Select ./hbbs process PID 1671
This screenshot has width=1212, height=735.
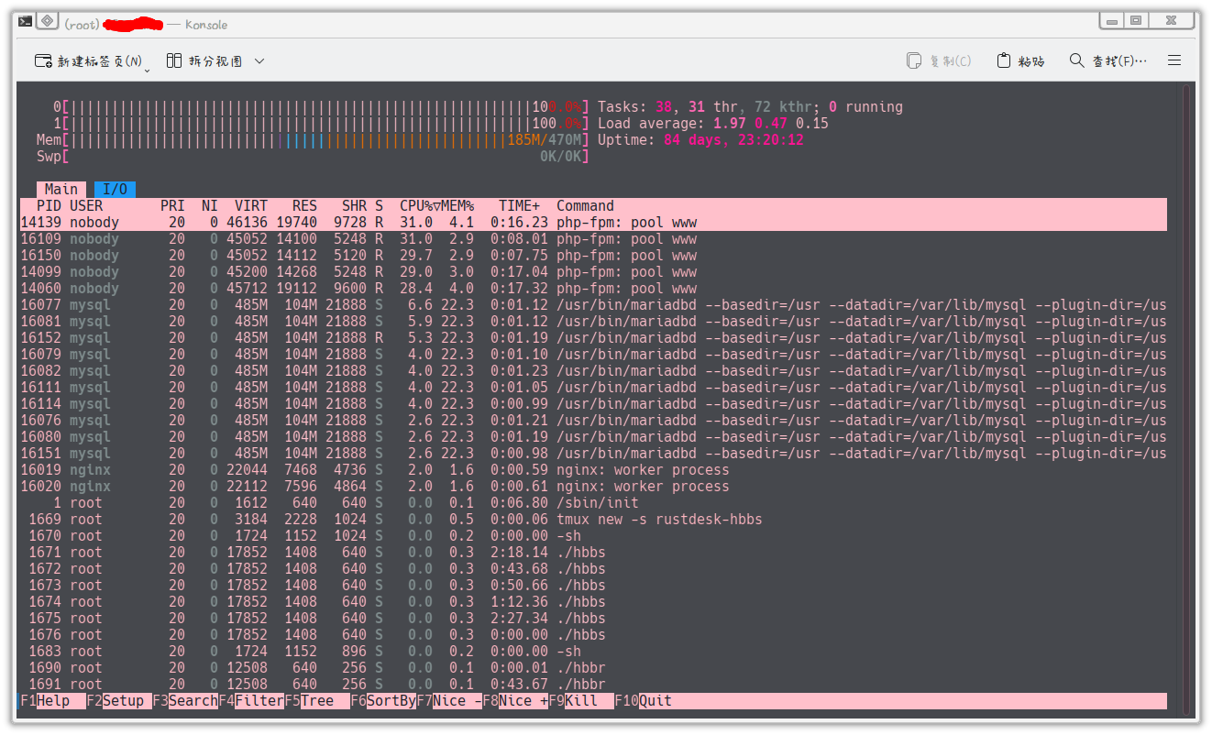pyautogui.click(x=593, y=552)
